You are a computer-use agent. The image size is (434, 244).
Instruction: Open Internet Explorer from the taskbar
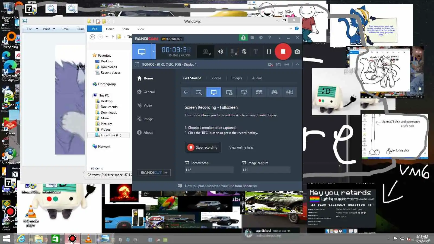pos(21,239)
